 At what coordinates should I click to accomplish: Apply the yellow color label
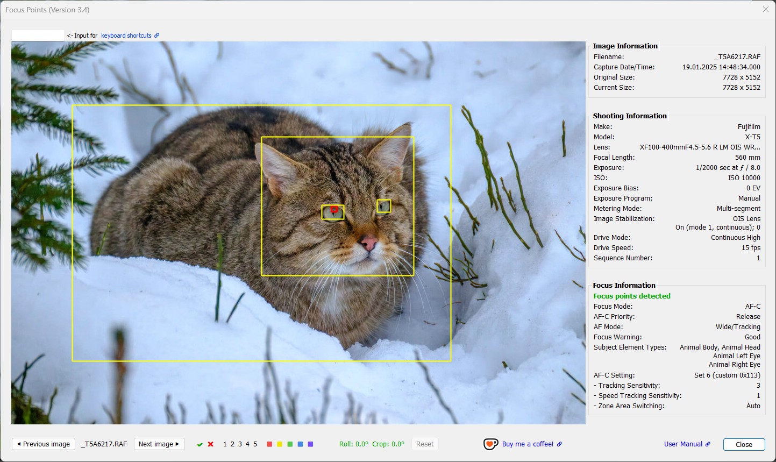tap(280, 444)
